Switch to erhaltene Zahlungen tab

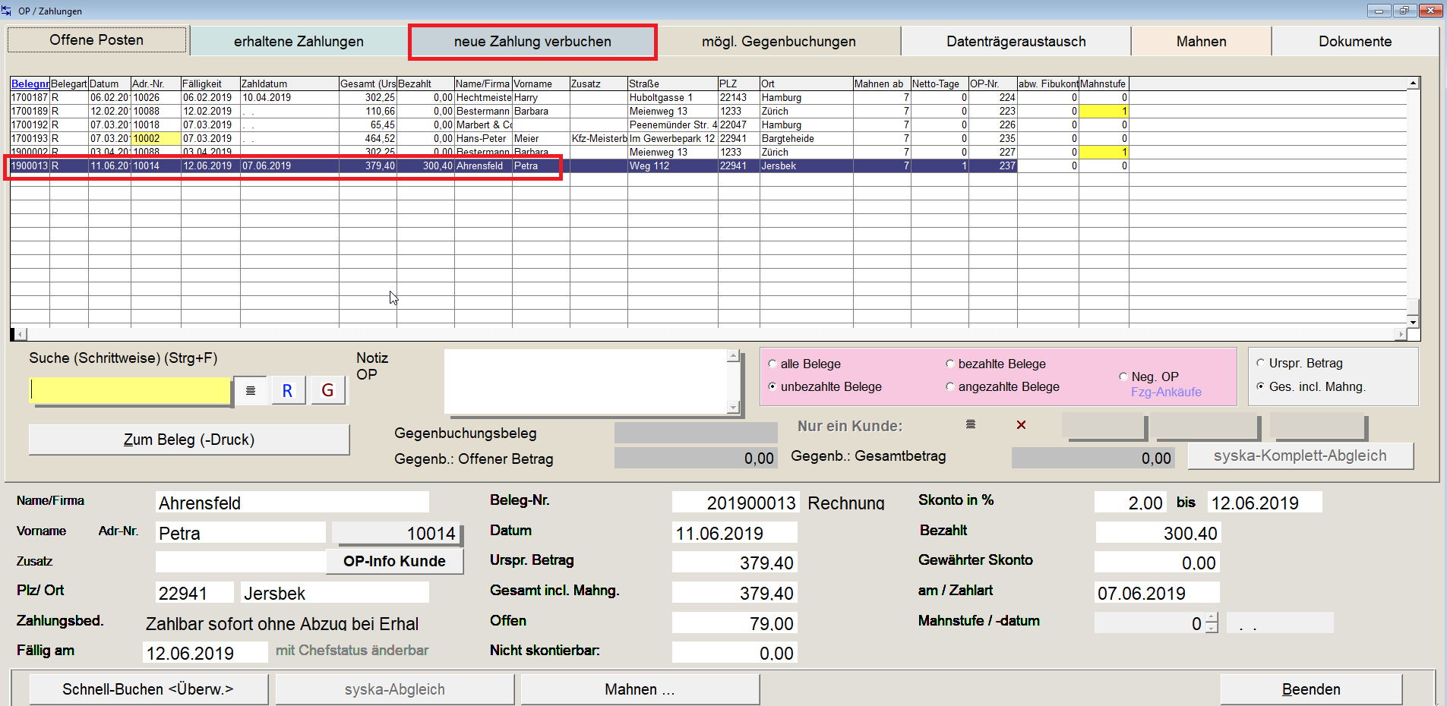299,42
